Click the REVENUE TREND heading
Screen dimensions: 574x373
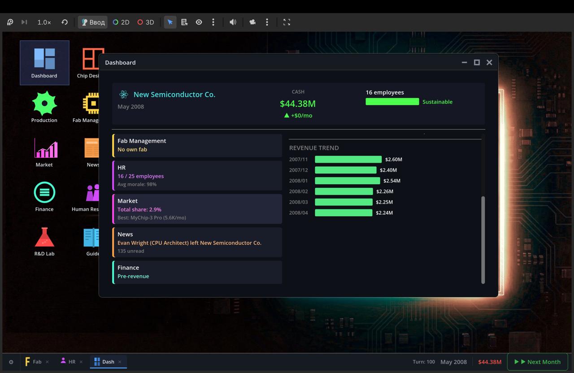click(314, 148)
